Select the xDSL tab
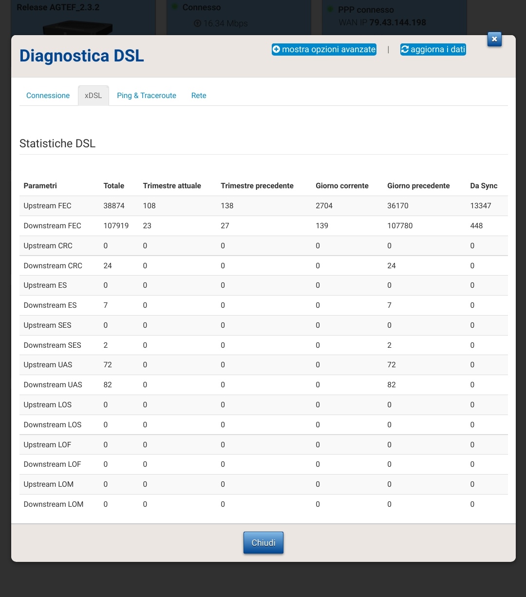526x597 pixels. coord(93,96)
